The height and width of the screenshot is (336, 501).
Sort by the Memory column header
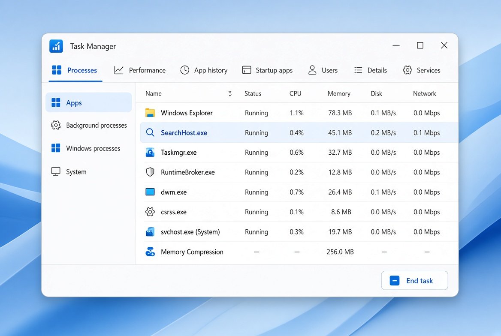coord(339,93)
